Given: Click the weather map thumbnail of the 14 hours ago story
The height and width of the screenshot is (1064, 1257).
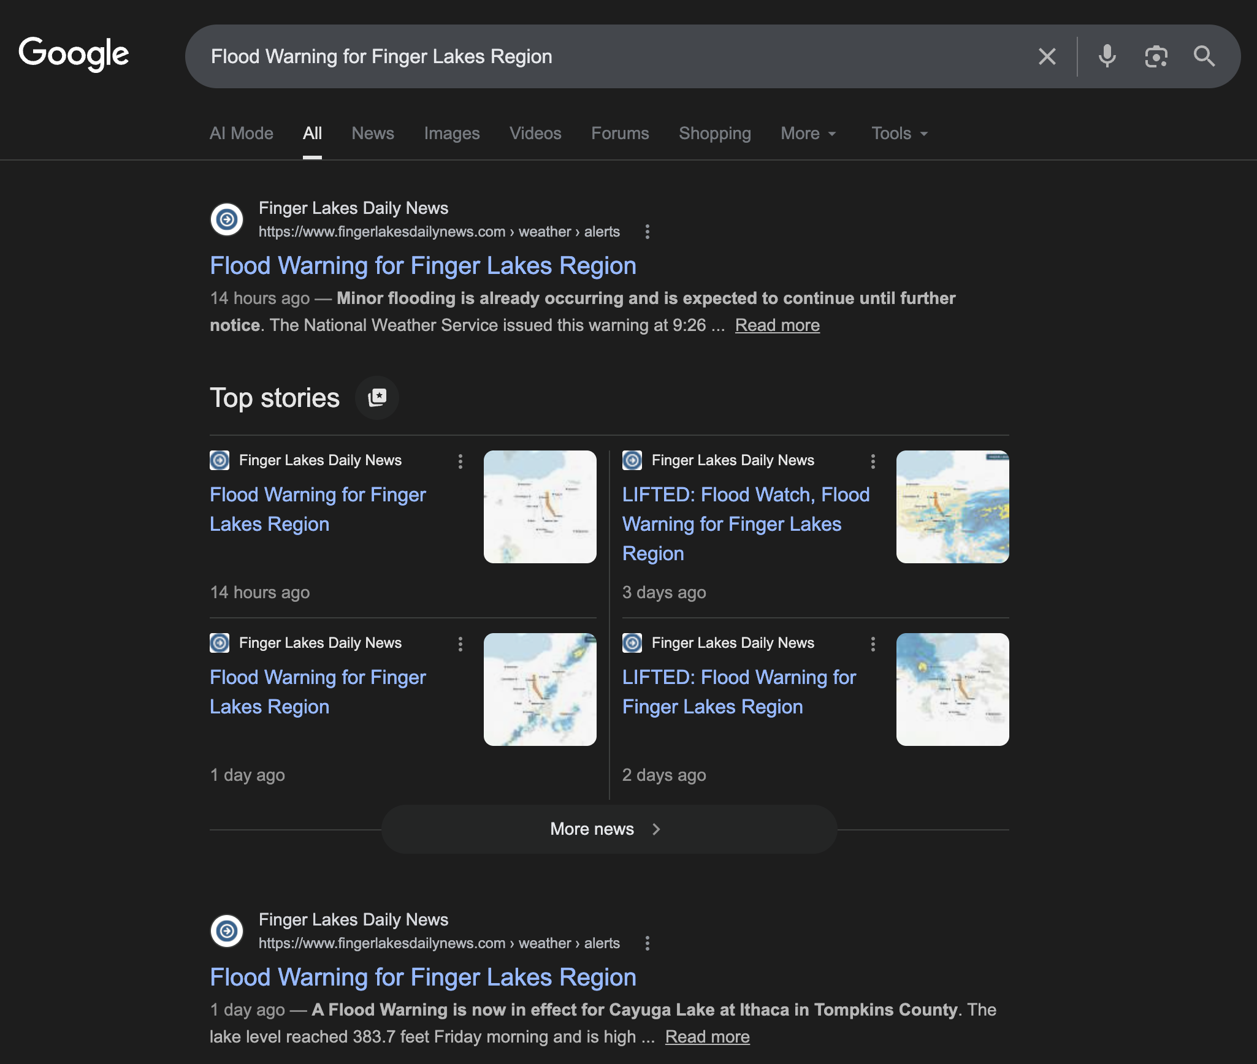Looking at the screenshot, I should pos(540,507).
